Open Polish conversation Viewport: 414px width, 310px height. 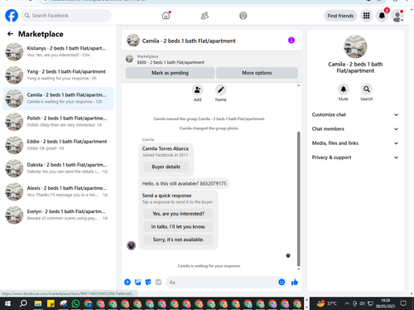(58, 122)
